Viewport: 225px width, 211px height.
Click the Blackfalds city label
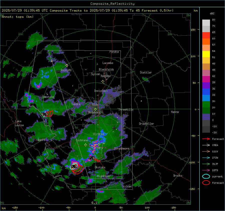(106, 69)
